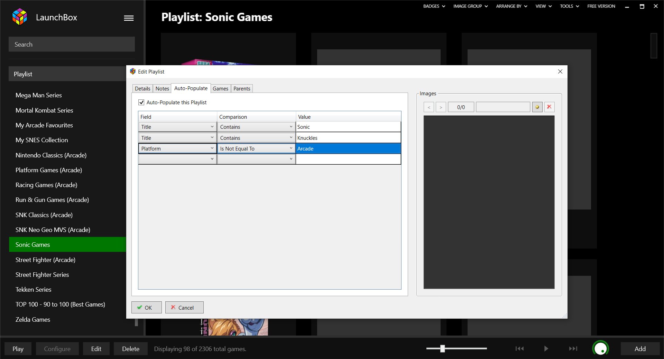
Task: Open Field dropdown in Sonic row
Action: (x=177, y=127)
